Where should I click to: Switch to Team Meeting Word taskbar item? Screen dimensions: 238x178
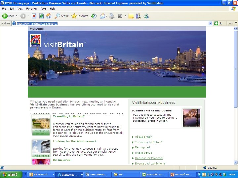97,174
